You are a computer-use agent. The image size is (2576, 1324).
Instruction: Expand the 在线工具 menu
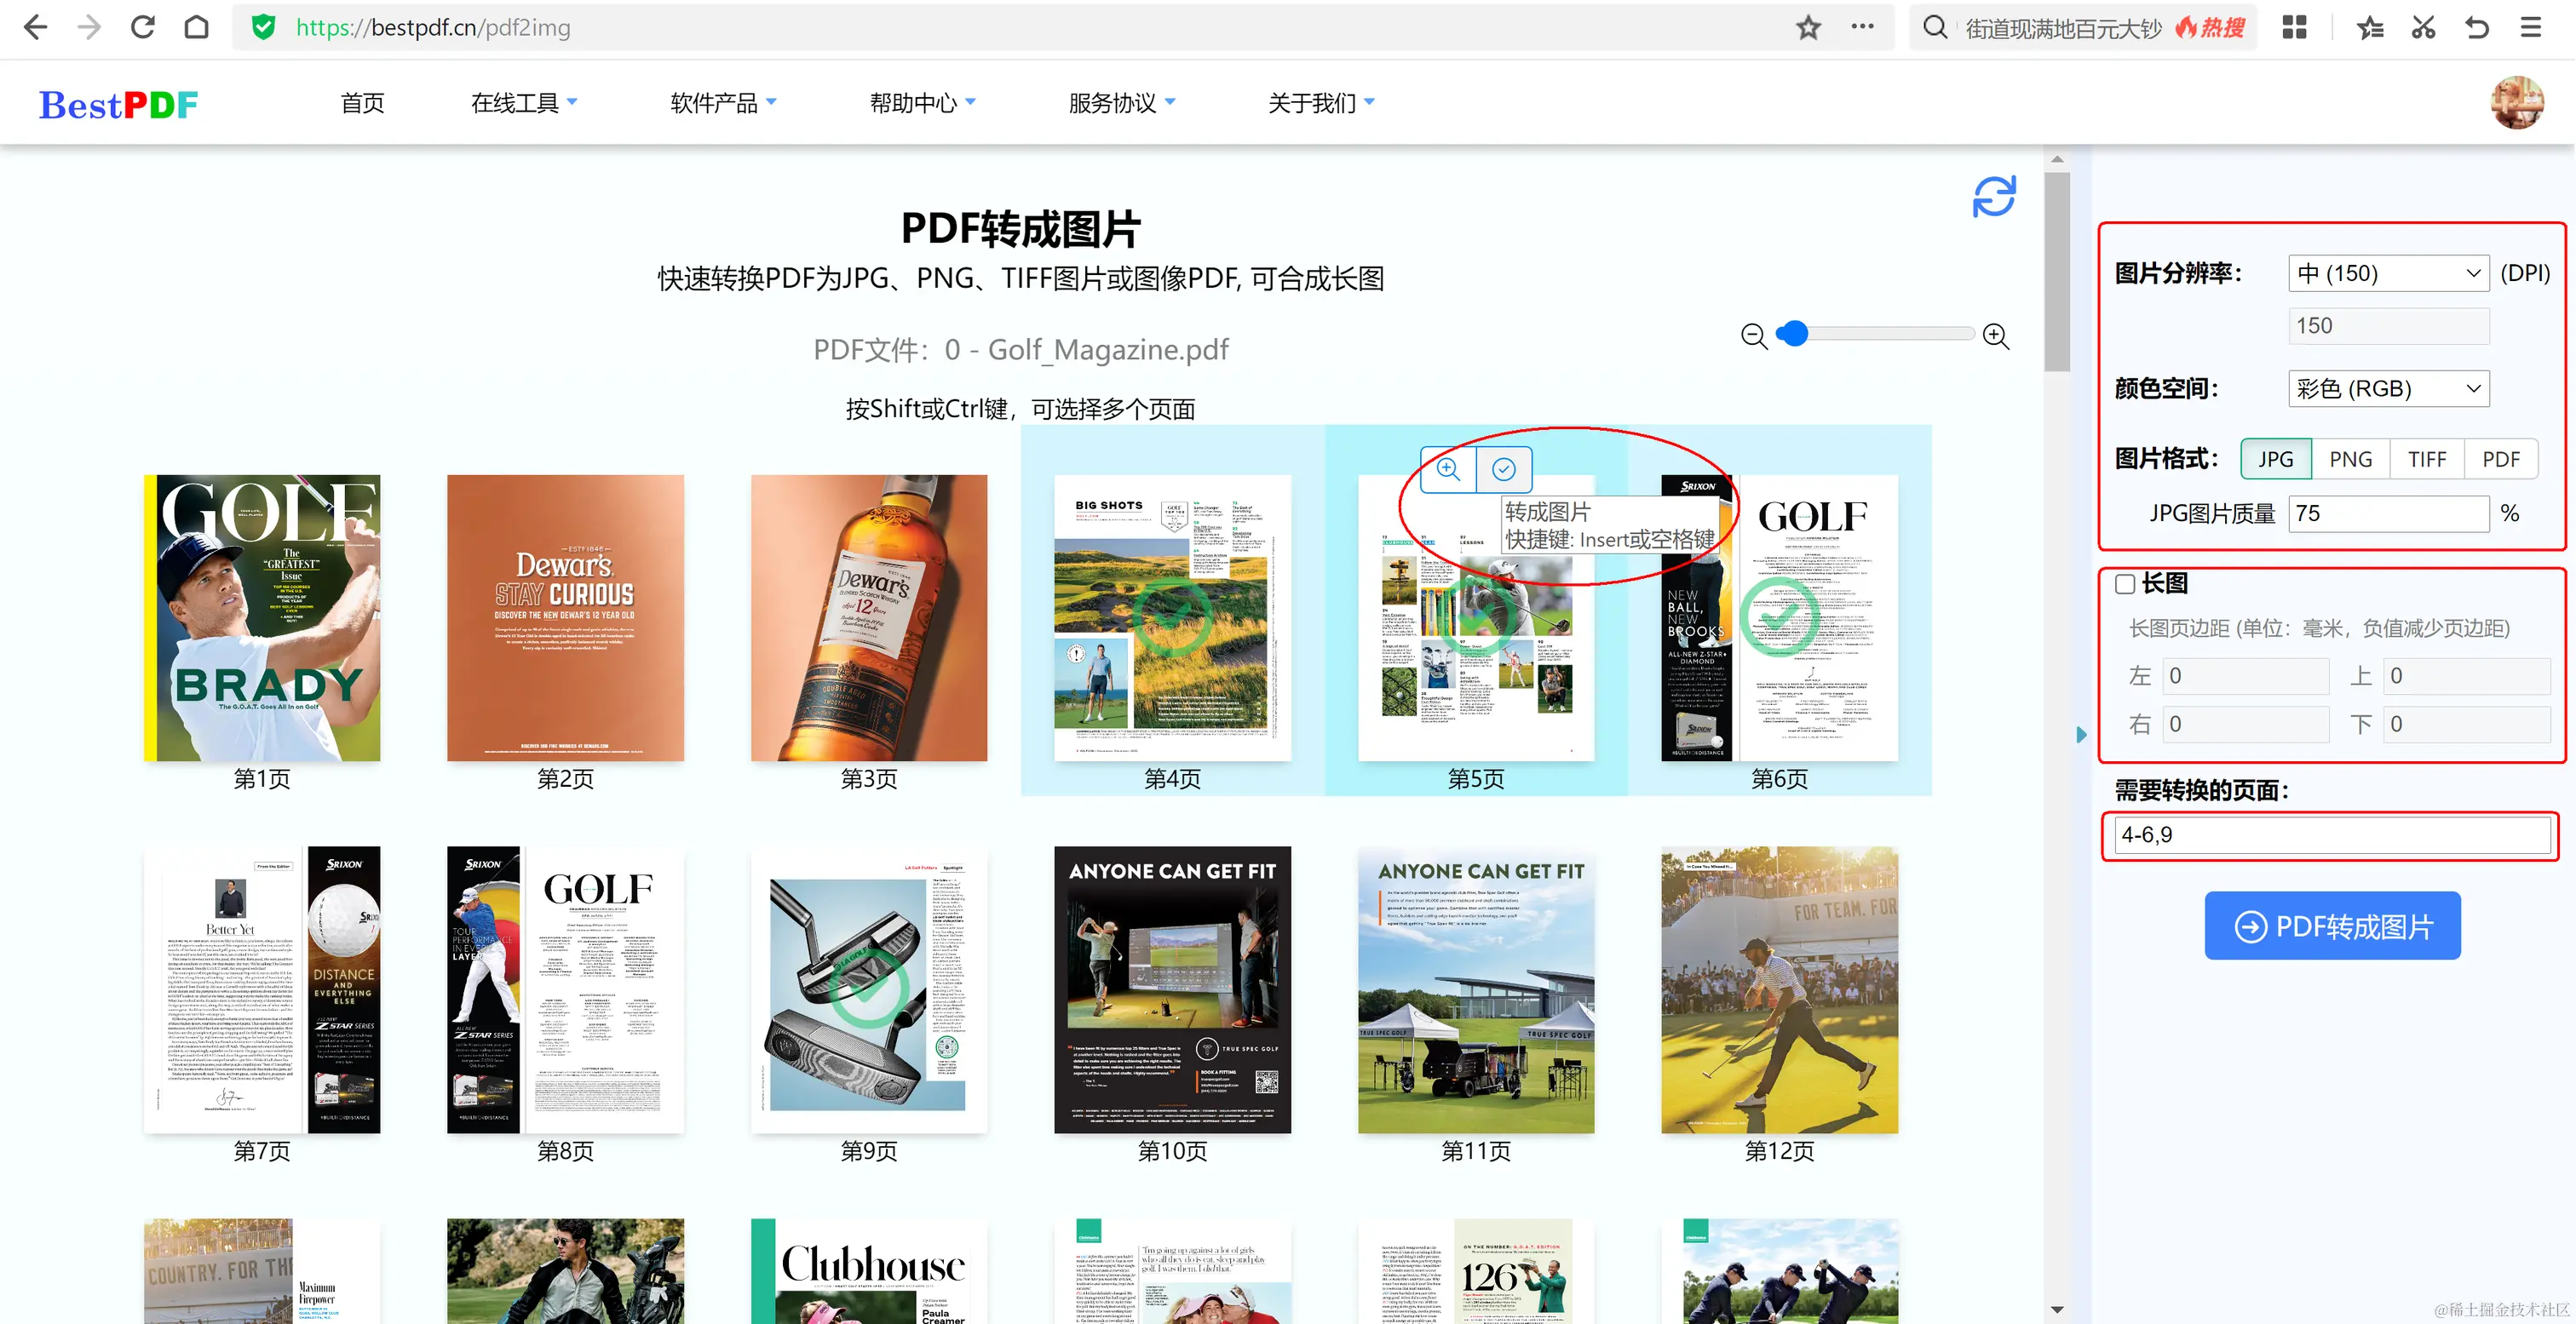[x=523, y=103]
